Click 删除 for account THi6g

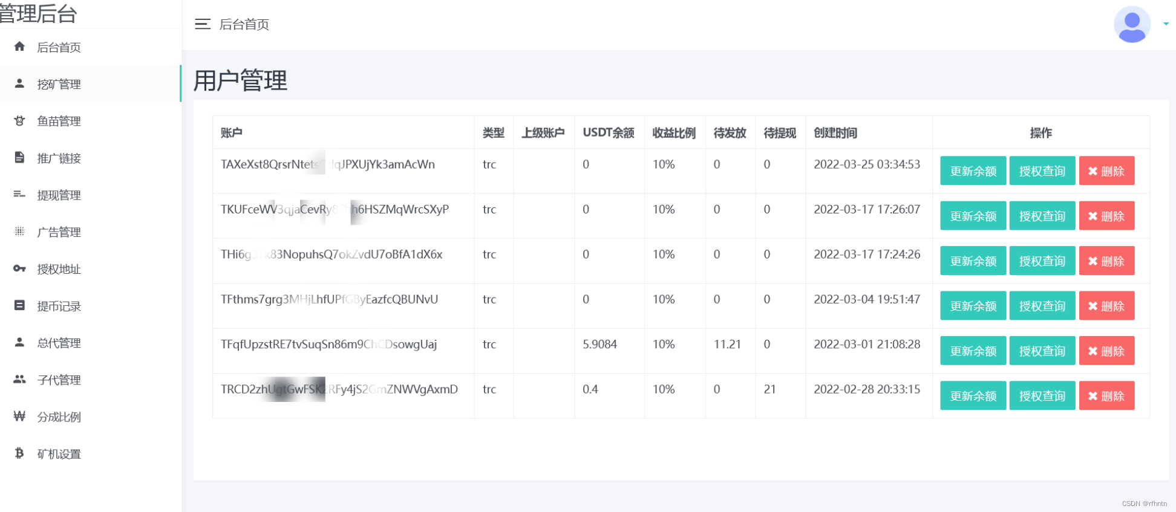point(1106,261)
